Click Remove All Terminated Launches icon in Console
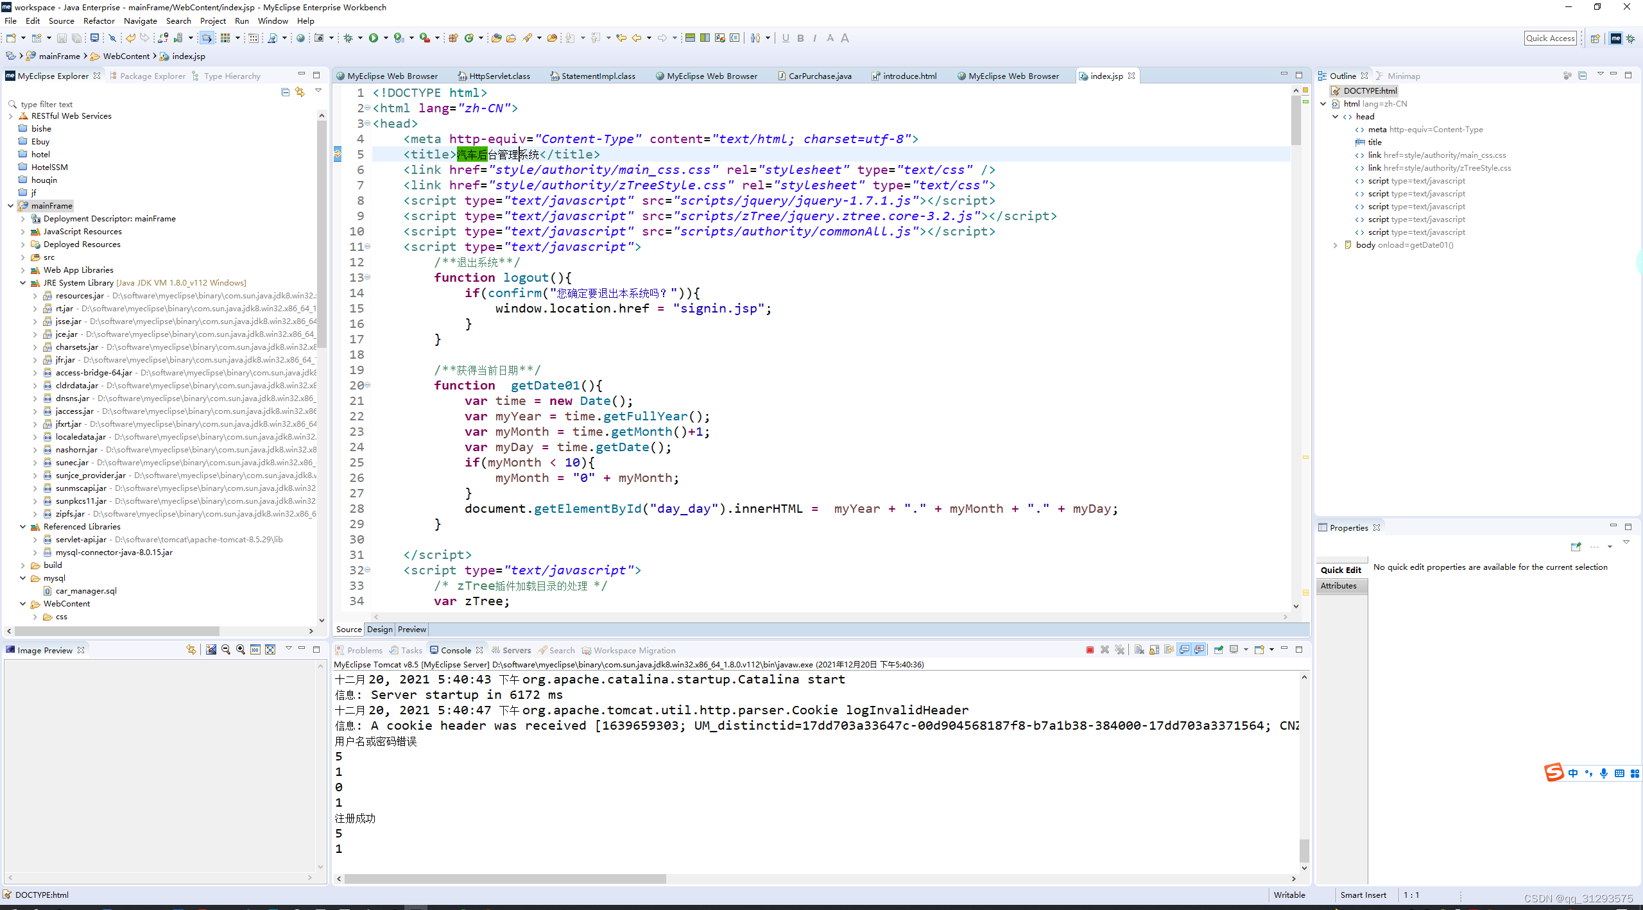Viewport: 1643px width, 910px height. click(1120, 650)
